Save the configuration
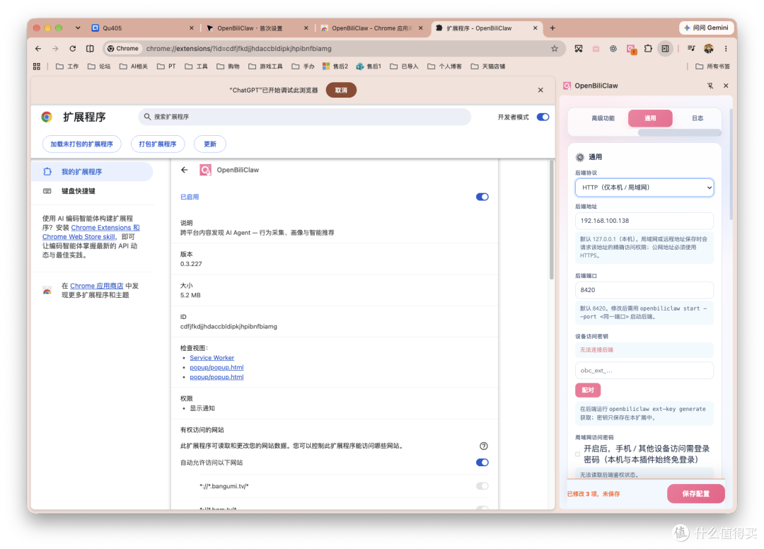The image size is (764, 549). [696, 494]
